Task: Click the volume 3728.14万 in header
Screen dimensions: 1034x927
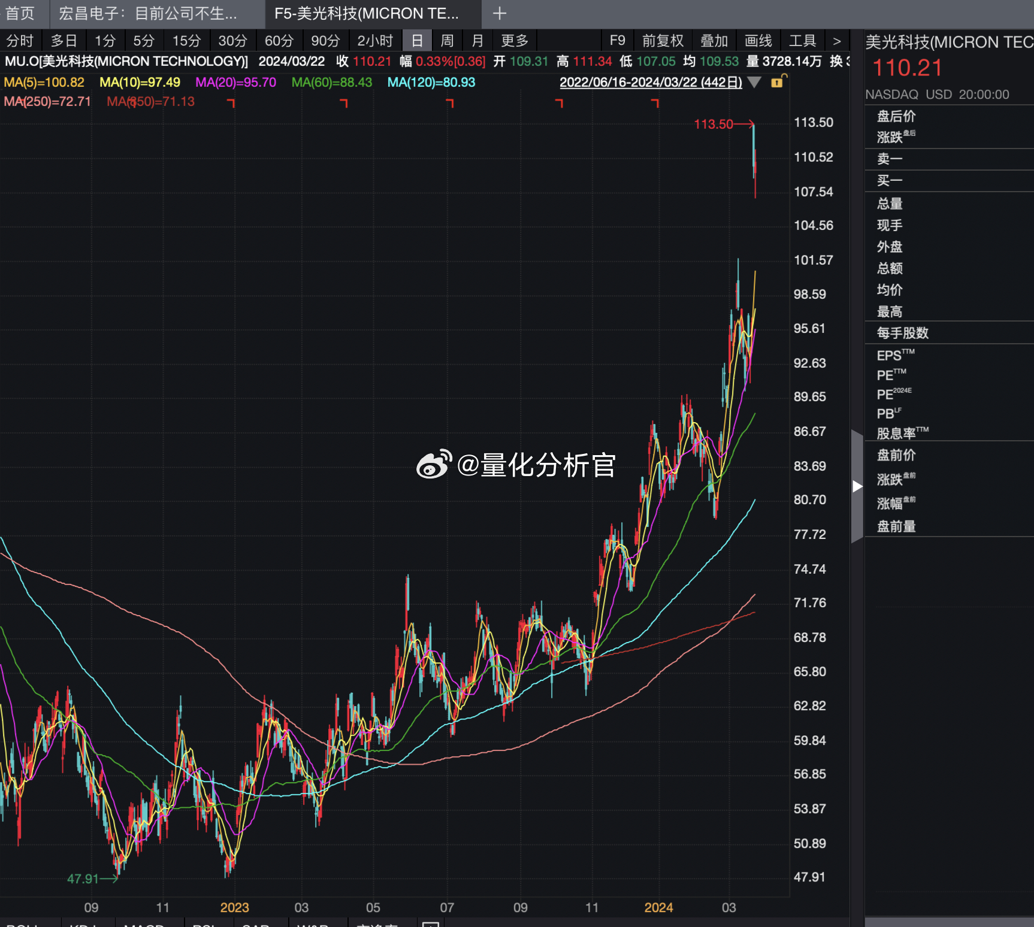Action: click(x=792, y=61)
